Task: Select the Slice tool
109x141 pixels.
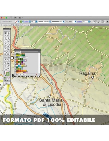Action: pos(8,66)
